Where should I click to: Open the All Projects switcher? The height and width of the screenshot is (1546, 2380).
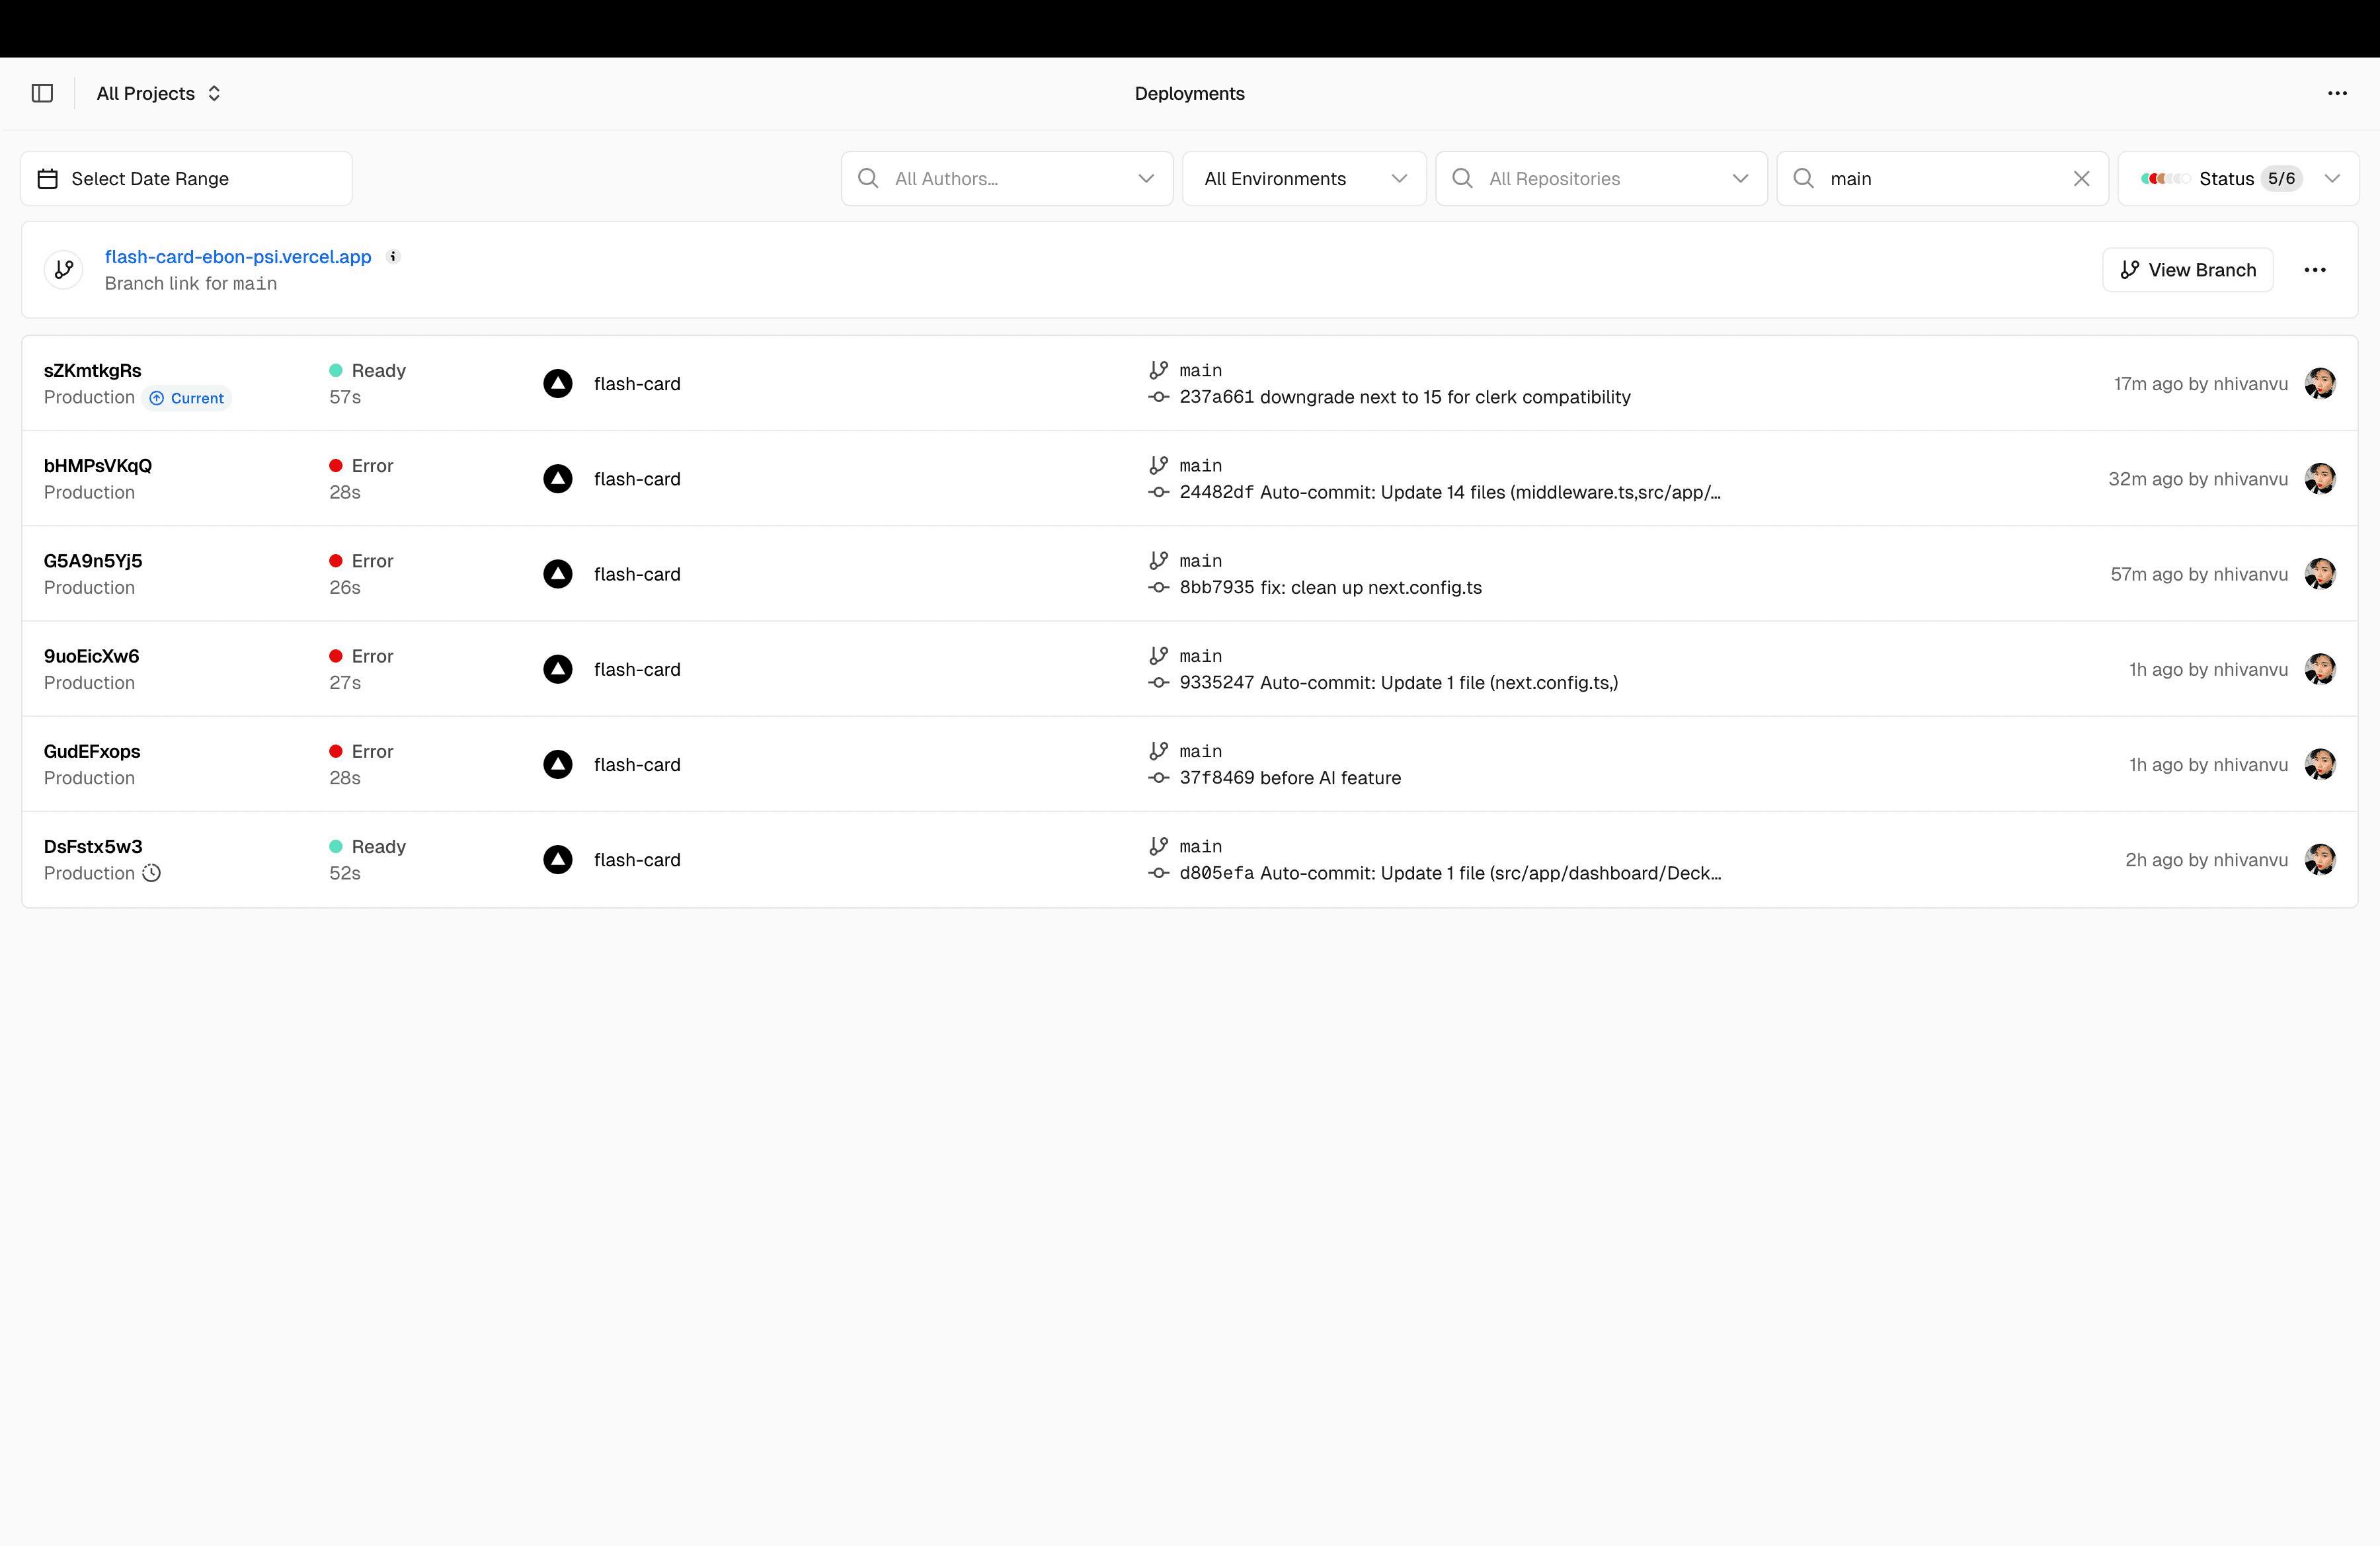[158, 93]
